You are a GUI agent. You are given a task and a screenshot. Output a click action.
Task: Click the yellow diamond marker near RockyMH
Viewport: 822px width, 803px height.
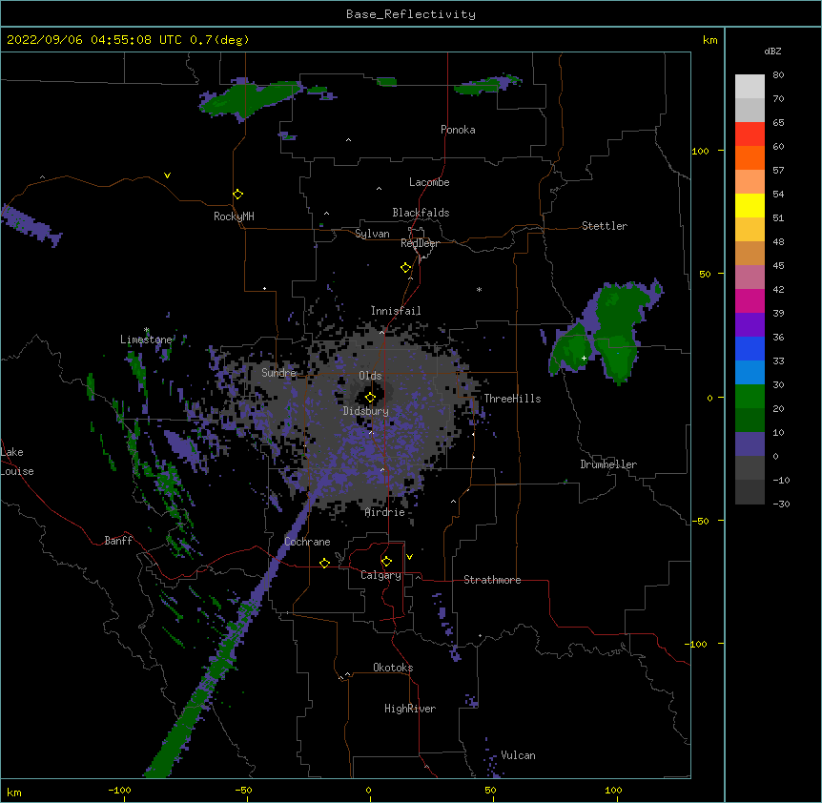pos(238,195)
